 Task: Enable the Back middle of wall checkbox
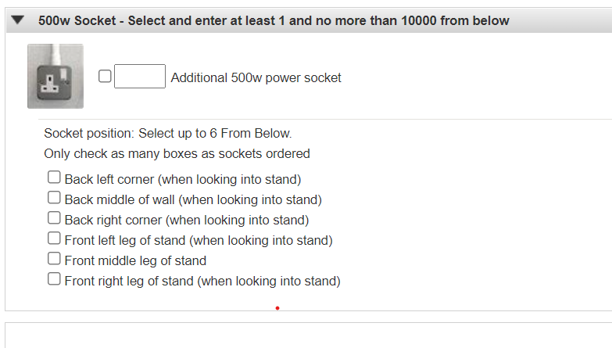tap(54, 198)
